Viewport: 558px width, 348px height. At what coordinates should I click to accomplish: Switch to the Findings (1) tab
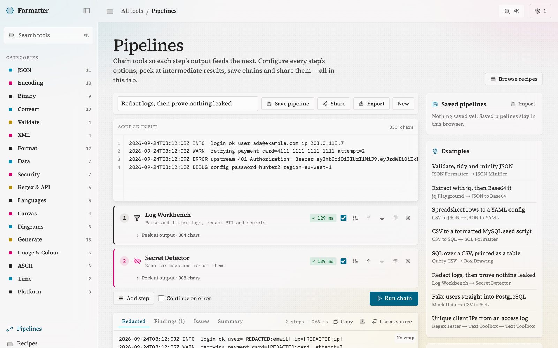coord(169,321)
